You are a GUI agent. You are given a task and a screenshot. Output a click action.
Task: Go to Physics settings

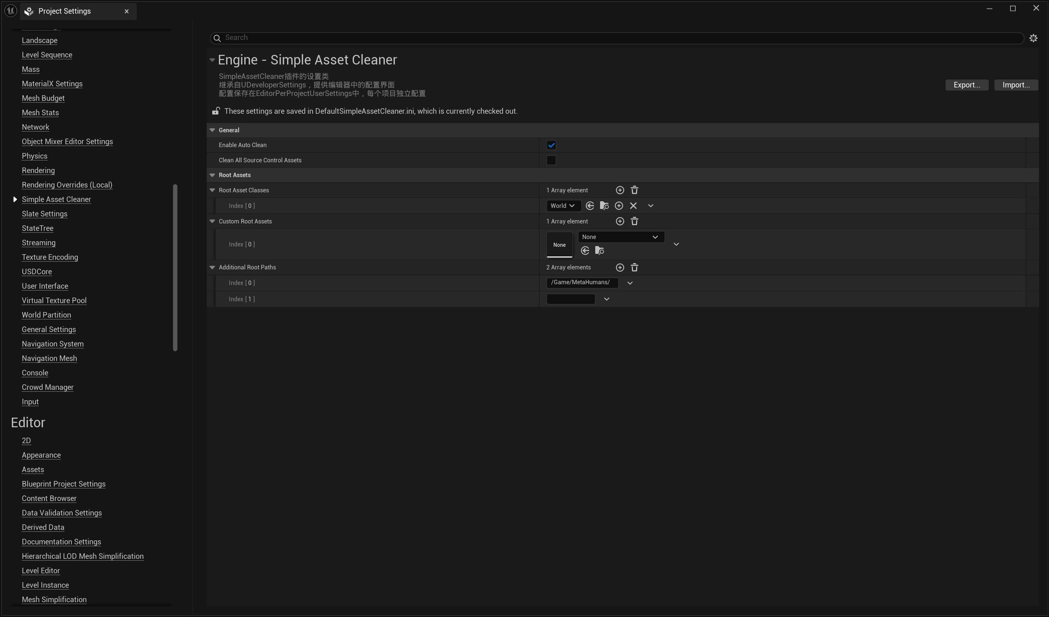(x=34, y=156)
